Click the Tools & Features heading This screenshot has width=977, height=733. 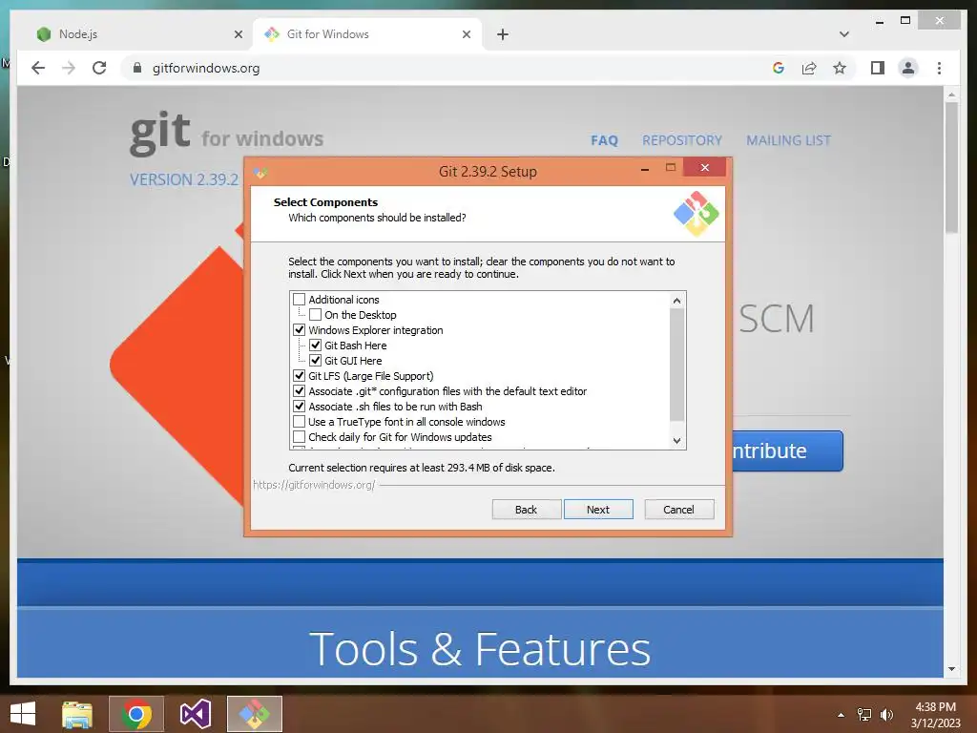[480, 649]
